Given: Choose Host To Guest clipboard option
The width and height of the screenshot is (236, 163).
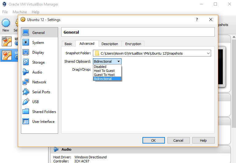Looking at the screenshot, I should click(x=107, y=71).
